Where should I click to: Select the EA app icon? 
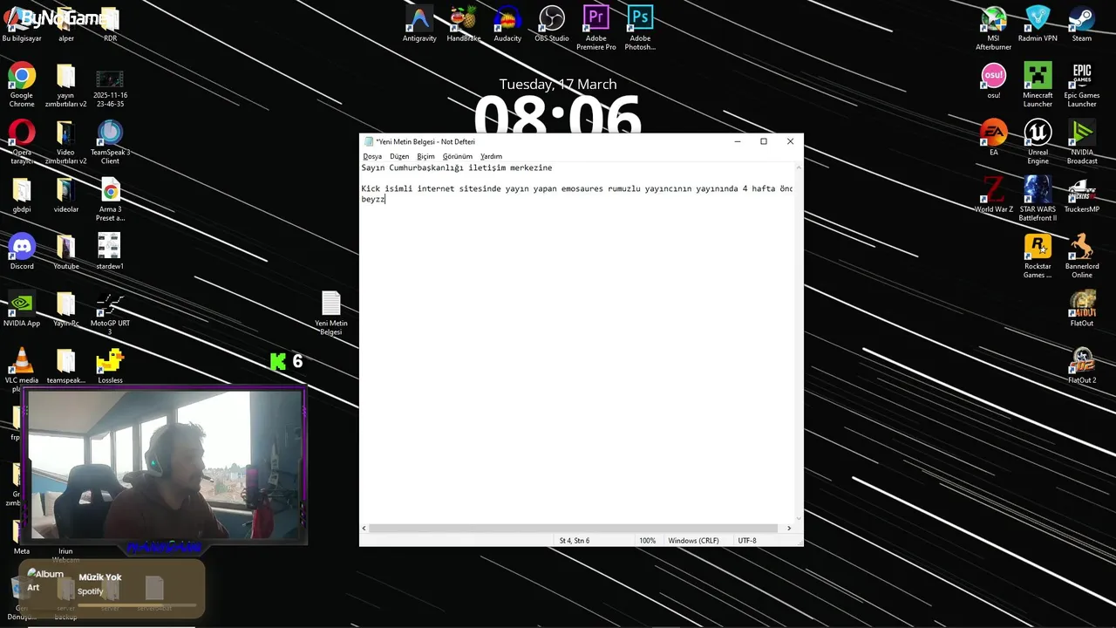994,137
